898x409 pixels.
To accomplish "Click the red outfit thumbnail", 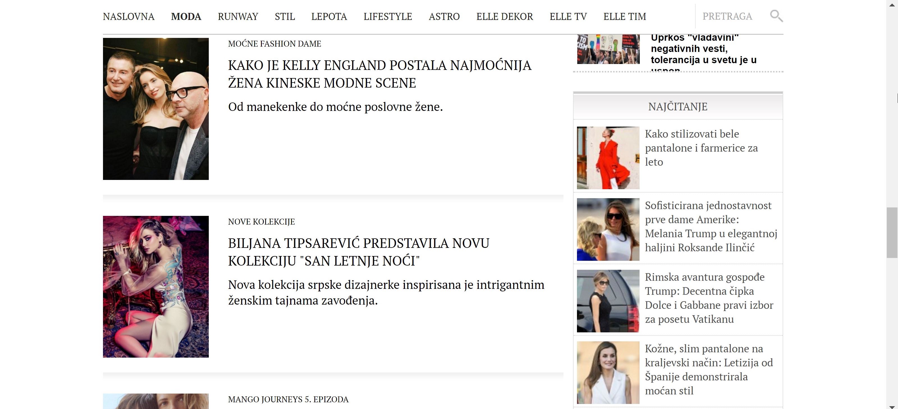I will pyautogui.click(x=608, y=158).
